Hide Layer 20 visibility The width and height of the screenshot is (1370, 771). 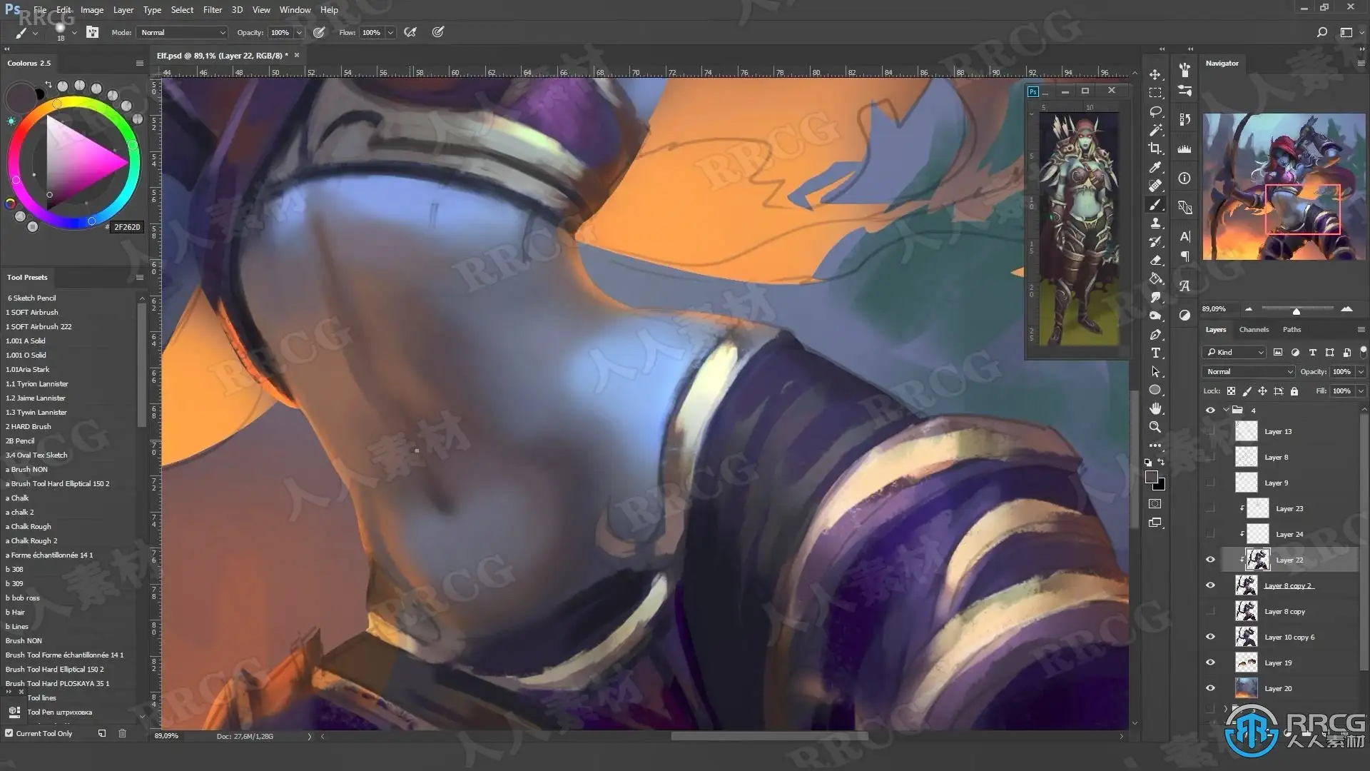tap(1210, 688)
